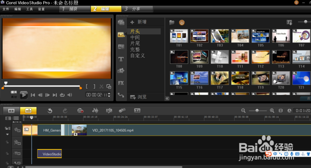Image resolution: width=311 pixels, height=168 pixels.
Task: Click the add folder icon in library
Action: pos(172,23)
